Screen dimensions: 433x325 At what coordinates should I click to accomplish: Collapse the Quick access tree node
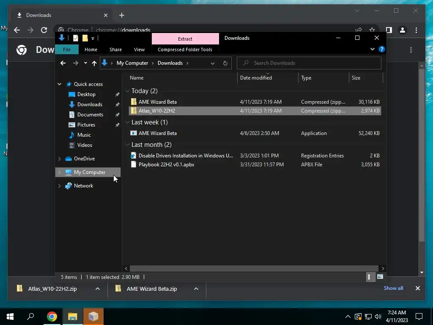59,84
